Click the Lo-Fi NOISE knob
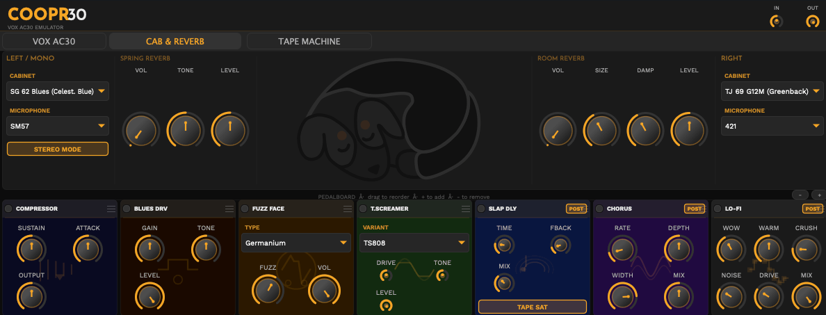This screenshot has height=315, width=826. (x=731, y=296)
